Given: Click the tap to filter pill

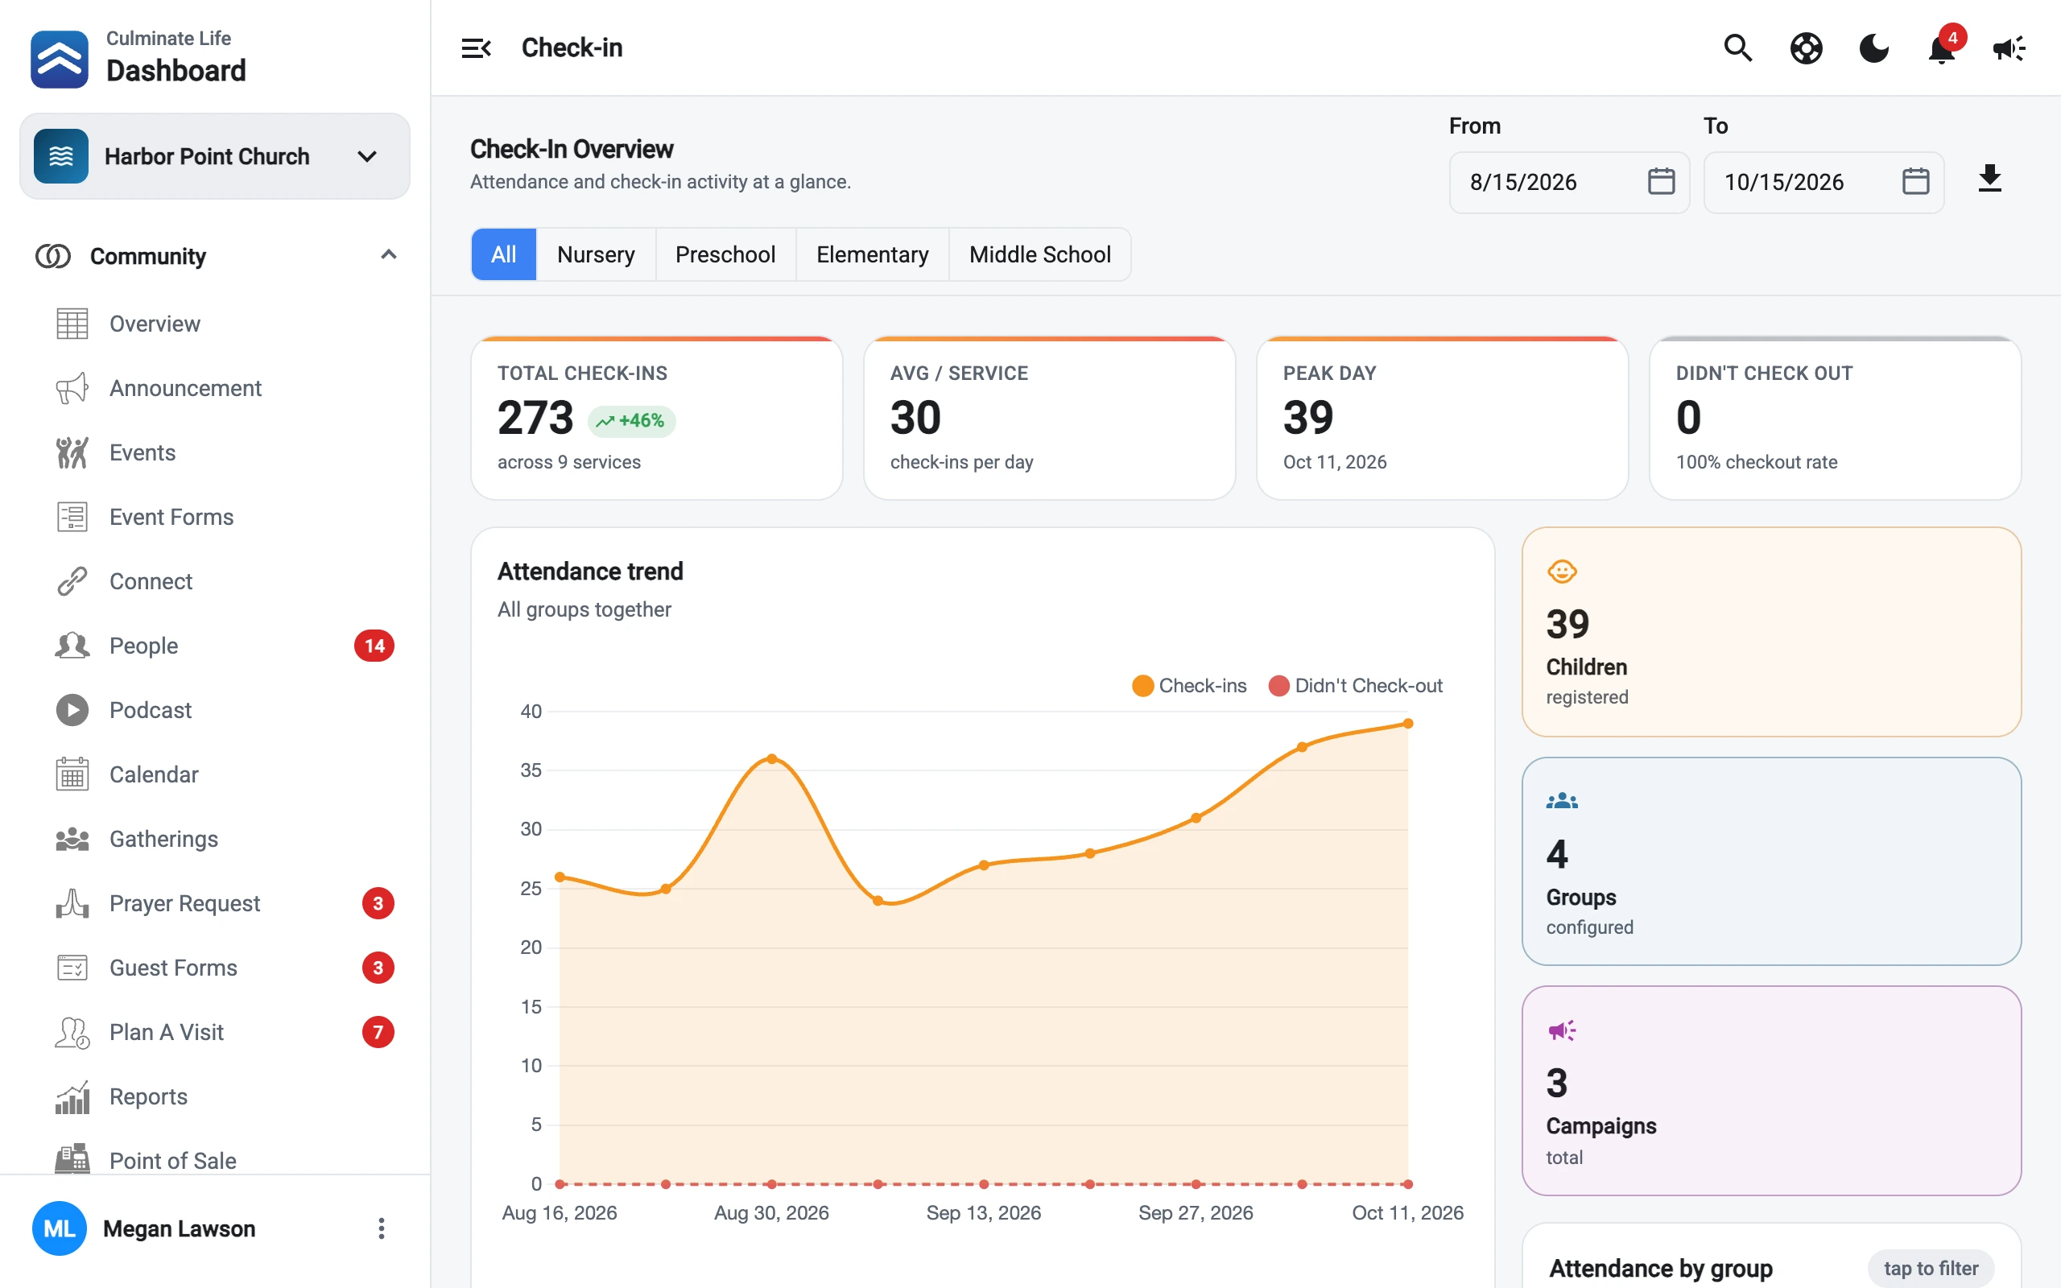Looking at the screenshot, I should 1931,1268.
